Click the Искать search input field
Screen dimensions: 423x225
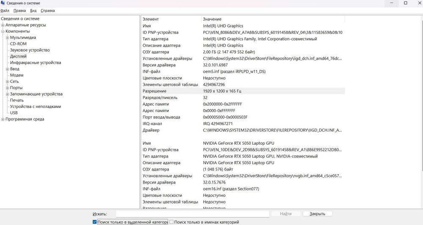192,214
